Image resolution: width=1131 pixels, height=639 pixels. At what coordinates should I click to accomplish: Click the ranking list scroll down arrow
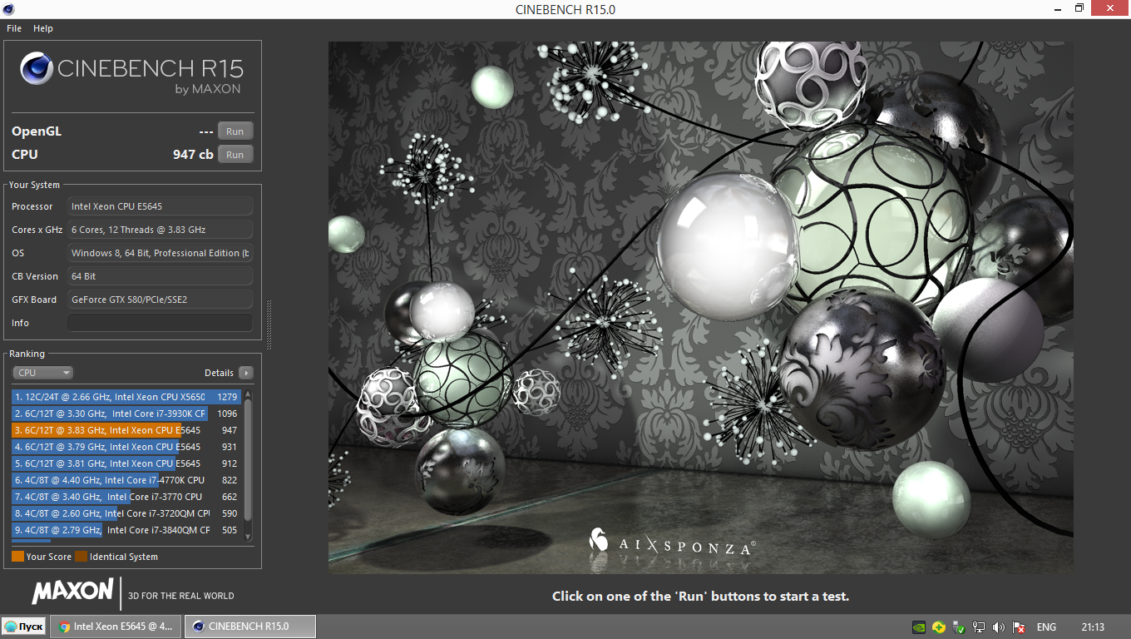tap(248, 537)
